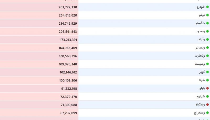This screenshot has width=210, height=120.
Task: Select the red indicator dot beside باران
Action: pyautogui.click(x=207, y=88)
